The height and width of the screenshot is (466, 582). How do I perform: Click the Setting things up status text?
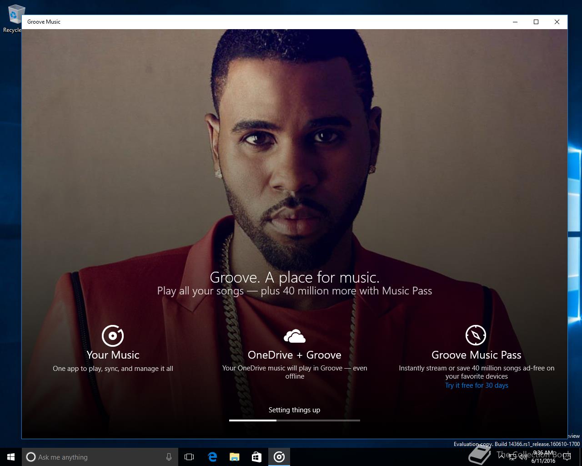pyautogui.click(x=294, y=410)
